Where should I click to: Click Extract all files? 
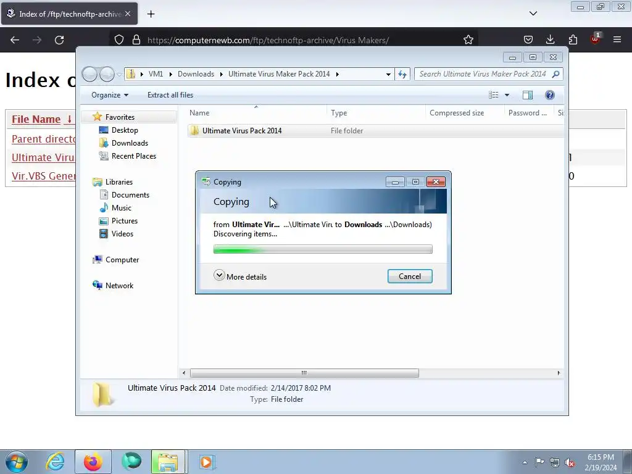170,94
